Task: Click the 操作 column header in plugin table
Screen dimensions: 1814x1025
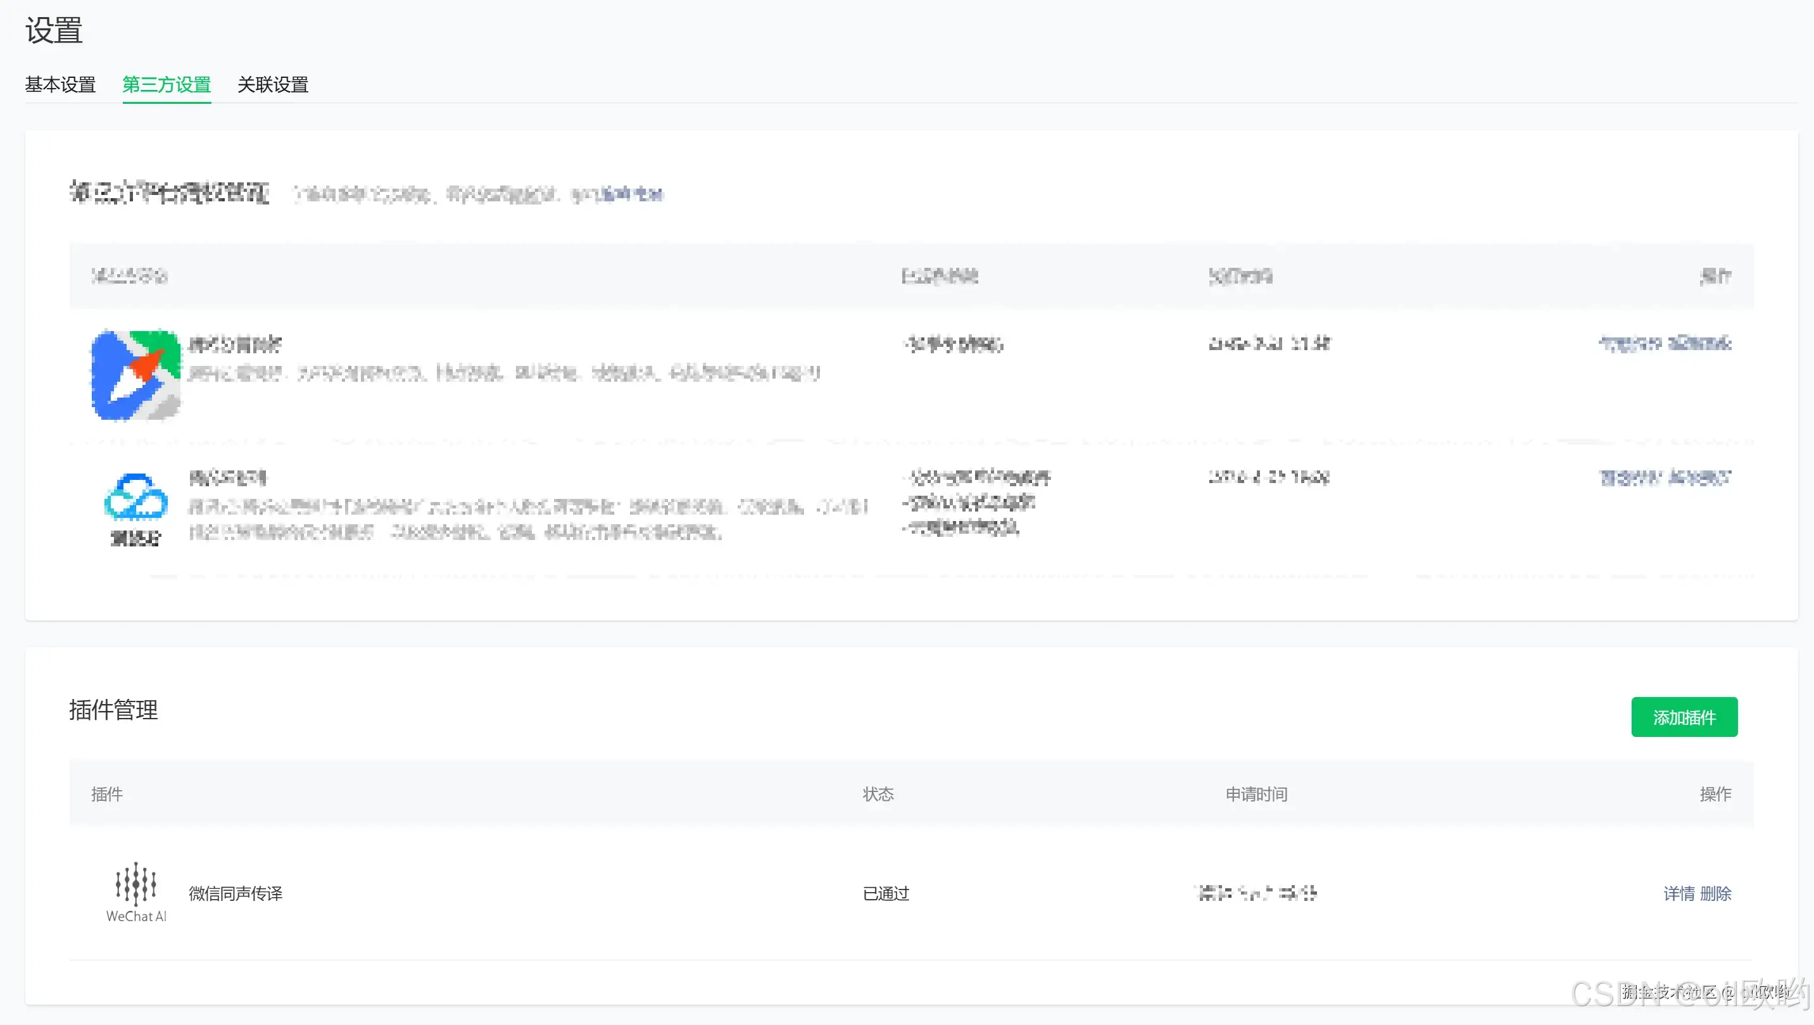Action: pos(1716,794)
